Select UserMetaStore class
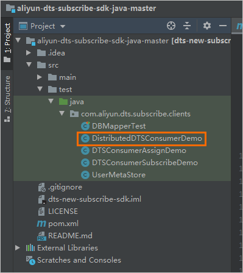 (x=119, y=175)
